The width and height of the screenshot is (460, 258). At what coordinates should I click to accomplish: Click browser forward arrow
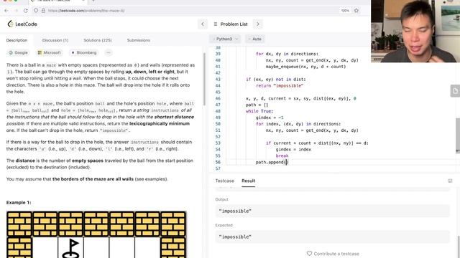pos(16,11)
